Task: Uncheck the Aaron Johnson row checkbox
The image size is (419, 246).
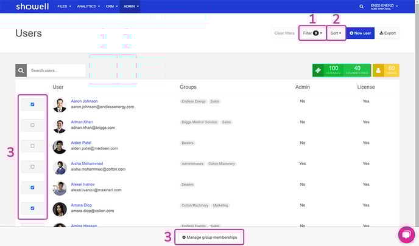Action: coord(33,104)
